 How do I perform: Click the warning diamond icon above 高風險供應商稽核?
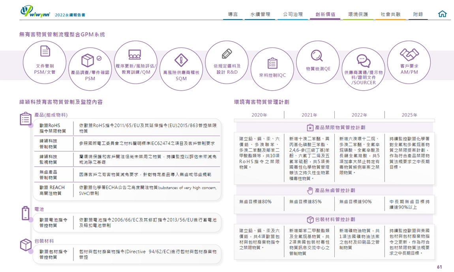pyautogui.click(x=181, y=60)
